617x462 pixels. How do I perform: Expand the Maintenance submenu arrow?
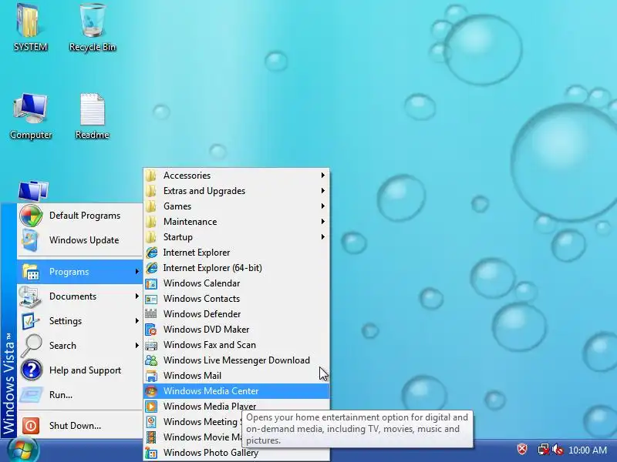[x=322, y=222]
